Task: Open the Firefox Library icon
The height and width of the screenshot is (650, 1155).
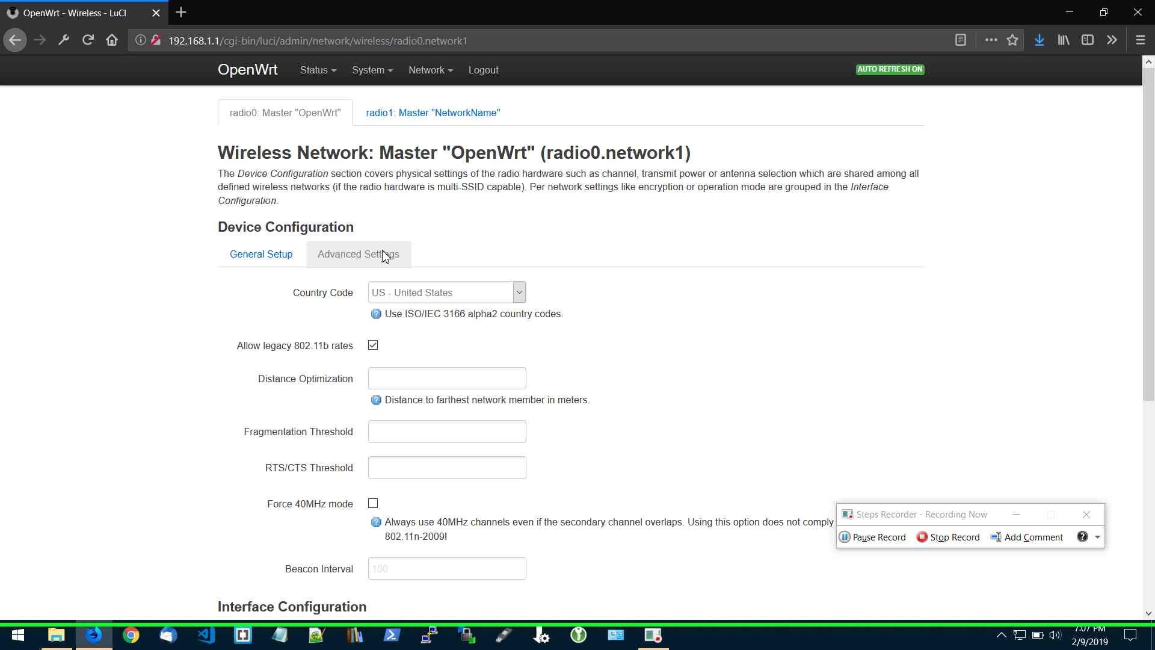Action: [x=1063, y=40]
